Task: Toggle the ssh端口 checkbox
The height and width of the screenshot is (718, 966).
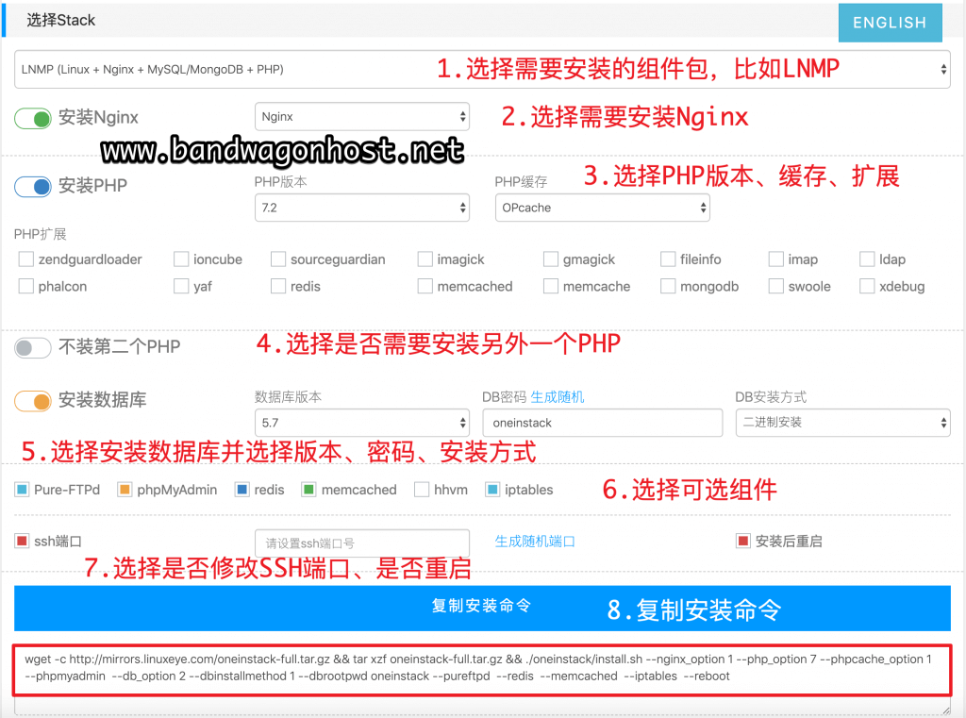Action: click(23, 542)
